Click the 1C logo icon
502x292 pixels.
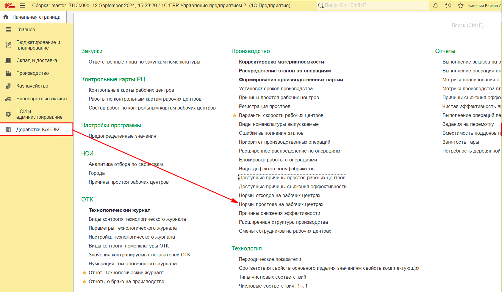[x=10, y=5]
